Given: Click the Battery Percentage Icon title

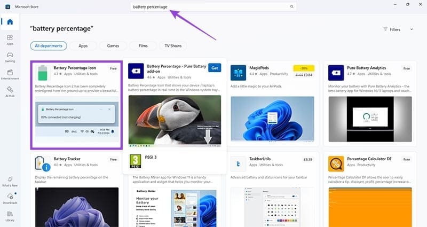Looking at the screenshot, I should 75,68.
